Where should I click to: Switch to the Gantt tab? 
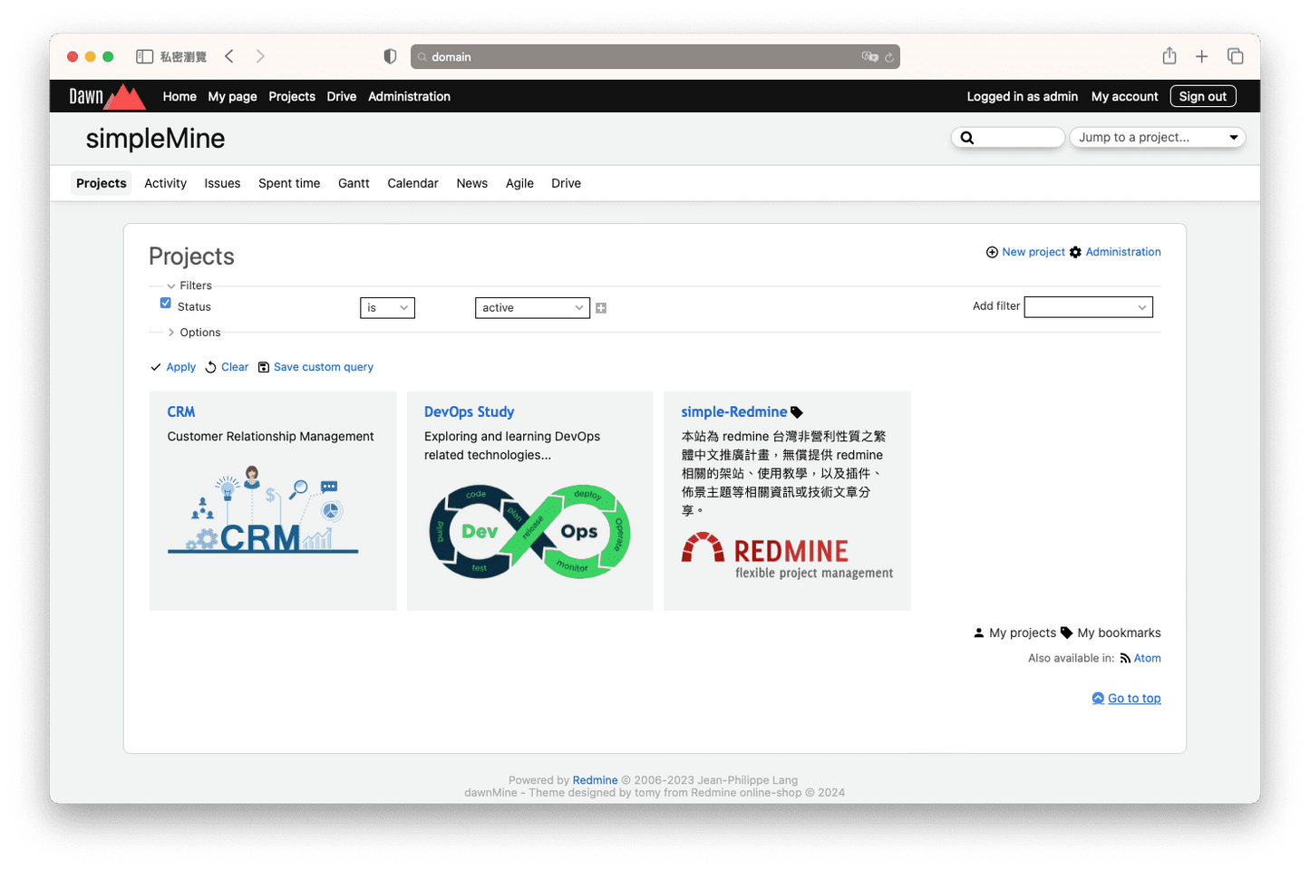[x=354, y=183]
